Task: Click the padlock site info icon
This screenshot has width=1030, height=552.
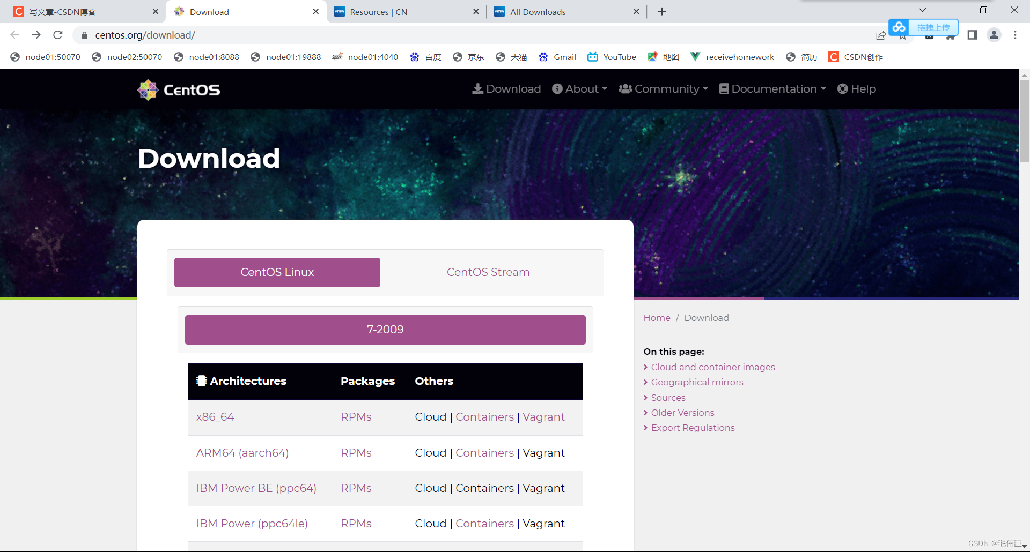Action: 84,35
